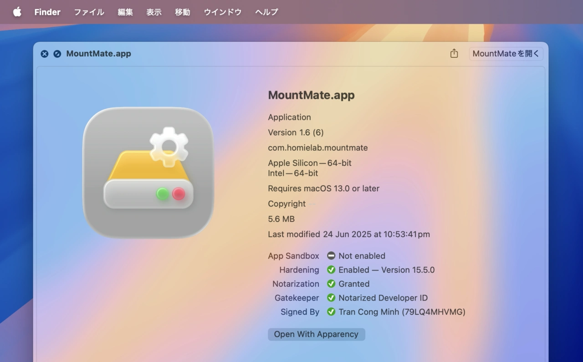Open the ウインドウ menu
583x362 pixels.
click(223, 12)
